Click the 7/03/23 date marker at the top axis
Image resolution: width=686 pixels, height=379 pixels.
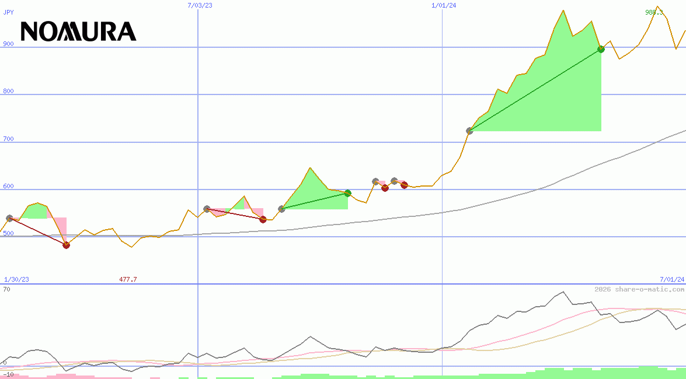click(x=199, y=6)
